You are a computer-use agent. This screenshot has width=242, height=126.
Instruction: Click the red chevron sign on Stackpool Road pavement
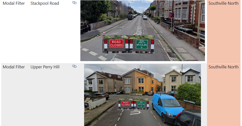coord(172,16)
